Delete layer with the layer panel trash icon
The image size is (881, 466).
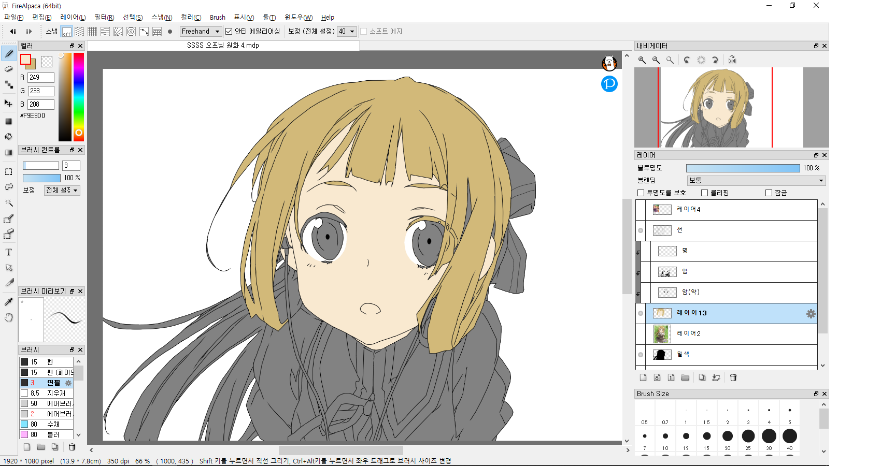[x=733, y=377]
